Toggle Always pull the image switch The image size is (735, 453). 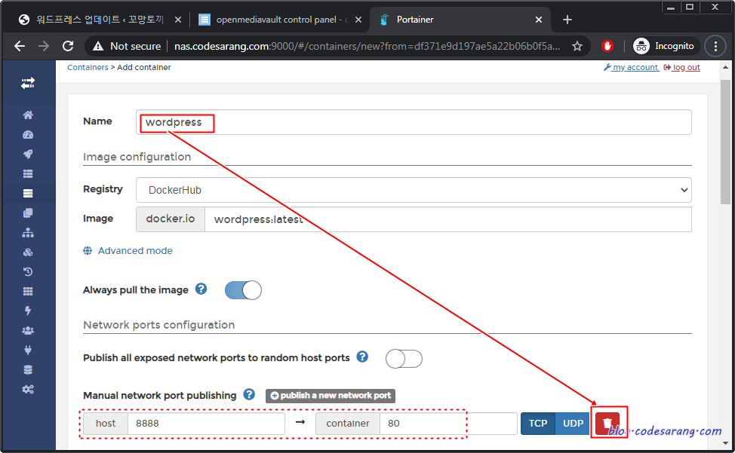coord(243,290)
